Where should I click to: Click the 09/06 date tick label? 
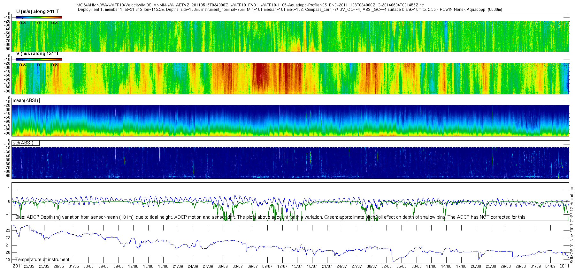pos(119,266)
